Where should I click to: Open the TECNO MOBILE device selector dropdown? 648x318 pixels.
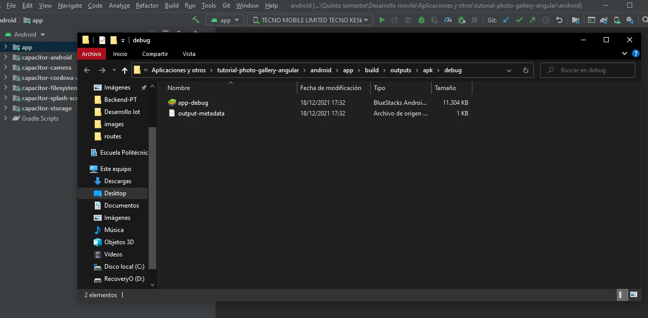(363, 20)
